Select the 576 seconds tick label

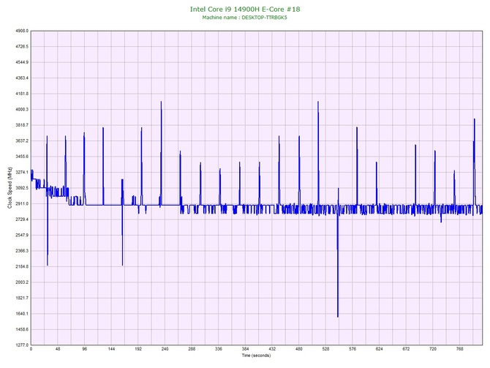point(353,349)
